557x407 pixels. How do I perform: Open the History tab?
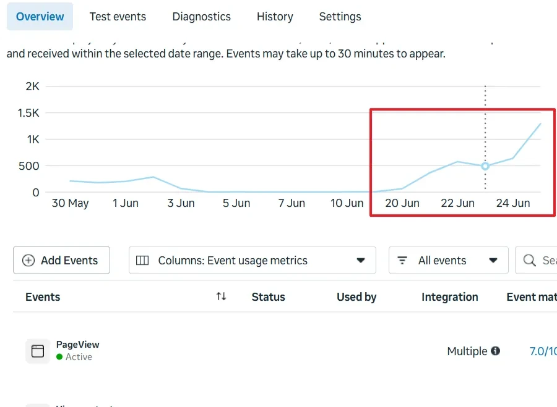tap(275, 16)
